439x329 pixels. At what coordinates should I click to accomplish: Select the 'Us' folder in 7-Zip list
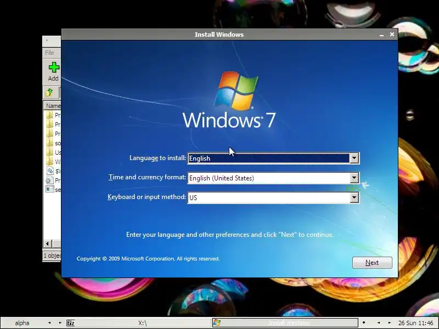(53, 152)
